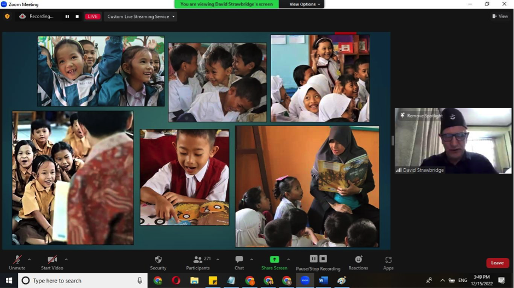Open the Security shield menu

[159, 263]
